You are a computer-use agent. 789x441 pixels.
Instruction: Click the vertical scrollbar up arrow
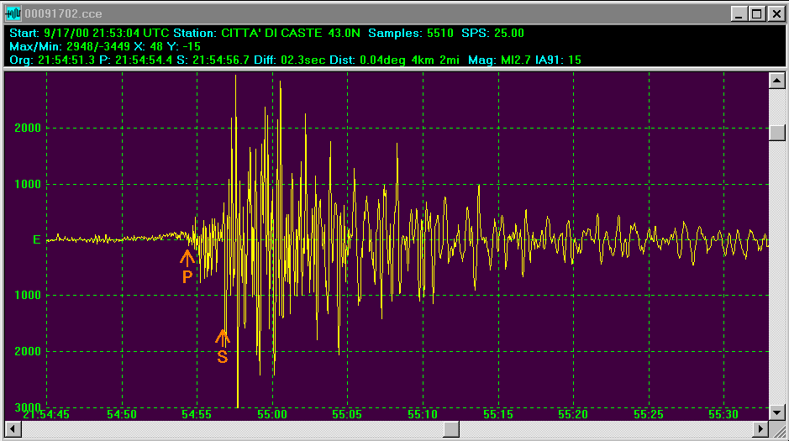[x=777, y=81]
